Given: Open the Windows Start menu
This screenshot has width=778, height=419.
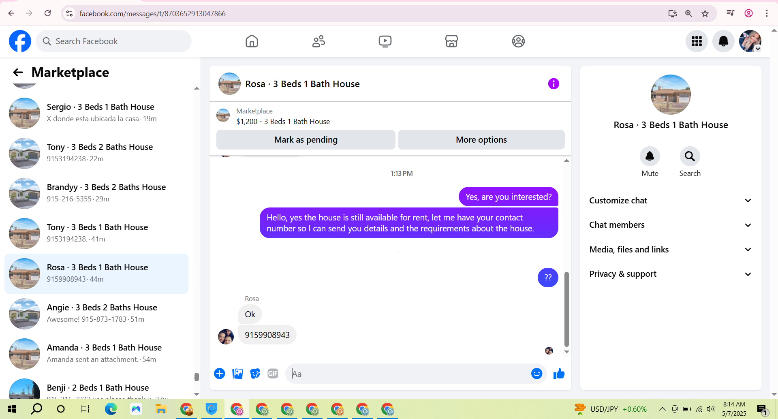Looking at the screenshot, I should click(x=12, y=409).
